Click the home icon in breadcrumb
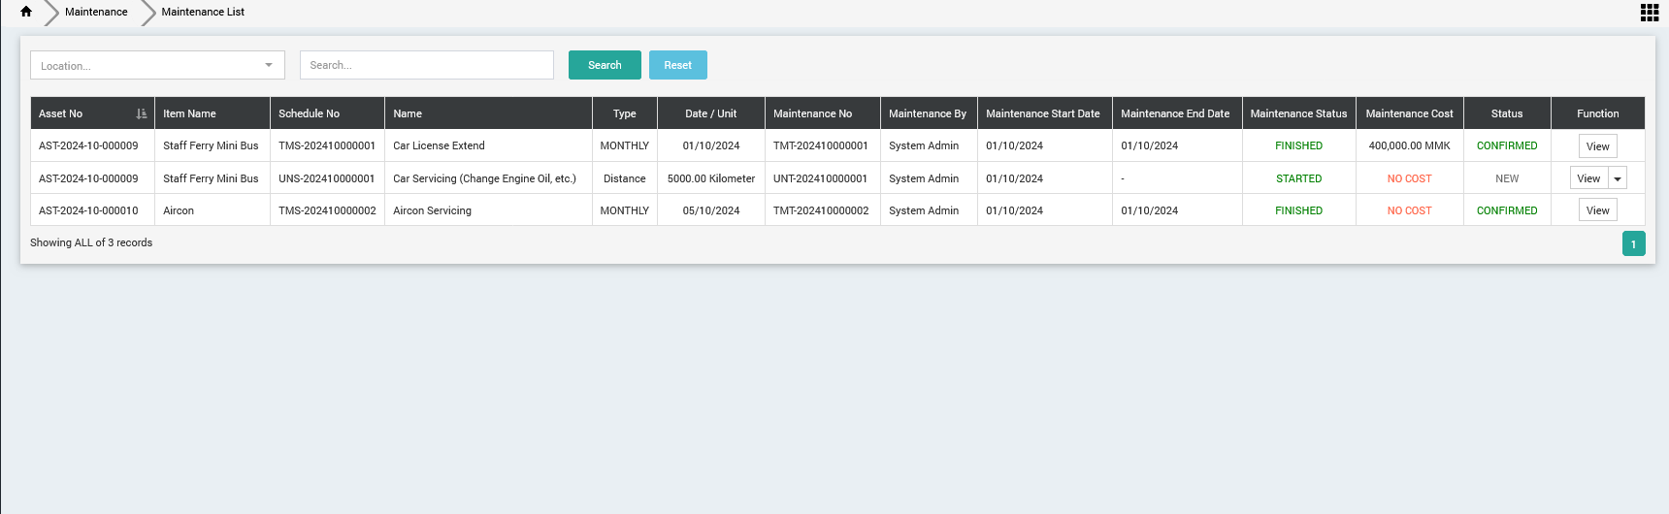Image resolution: width=1669 pixels, height=514 pixels. [26, 12]
